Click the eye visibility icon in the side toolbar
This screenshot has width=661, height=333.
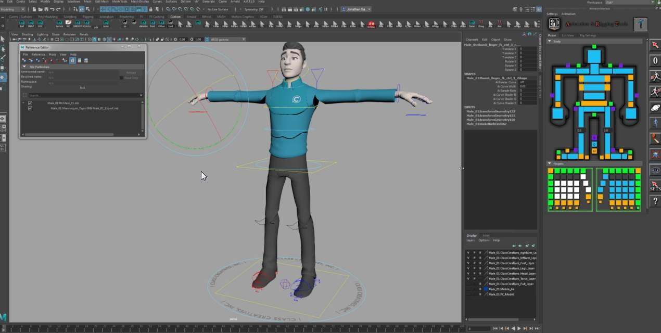(655, 170)
